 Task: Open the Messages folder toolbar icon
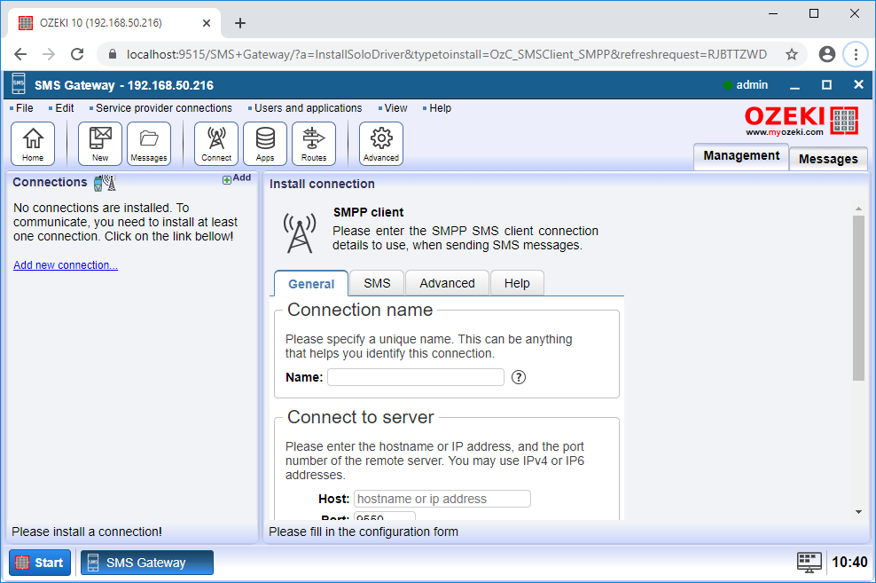tap(149, 144)
